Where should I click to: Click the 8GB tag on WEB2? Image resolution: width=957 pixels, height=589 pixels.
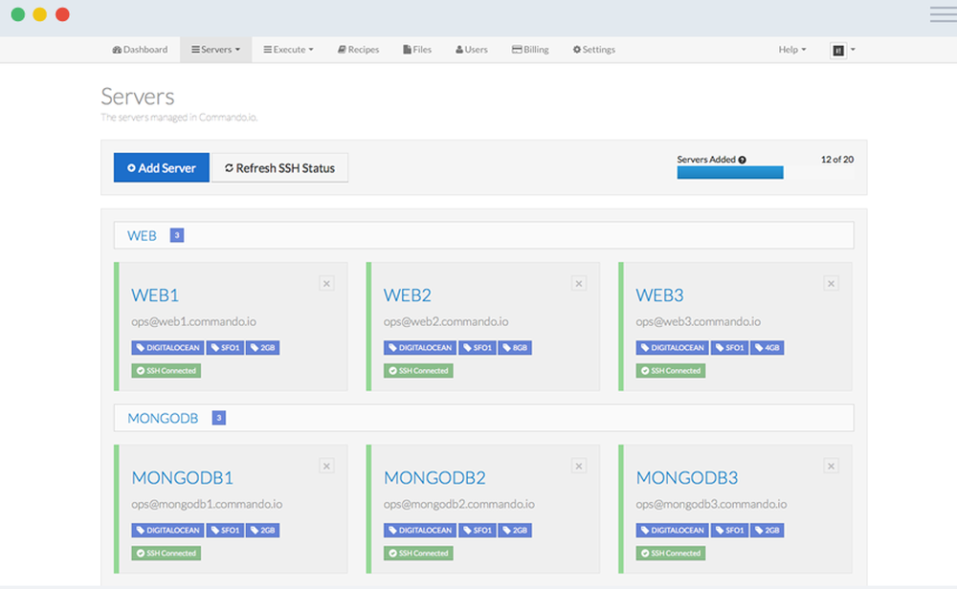point(515,347)
